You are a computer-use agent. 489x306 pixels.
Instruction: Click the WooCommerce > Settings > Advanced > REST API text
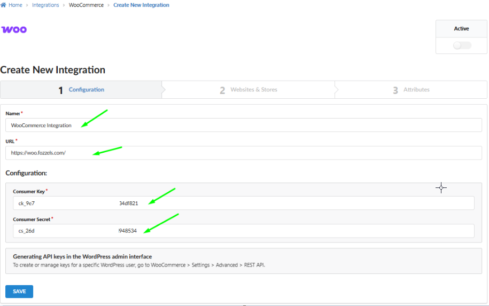pos(208,265)
